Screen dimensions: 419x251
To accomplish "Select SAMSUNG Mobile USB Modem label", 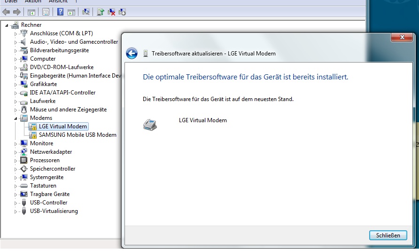I will click(x=78, y=135).
